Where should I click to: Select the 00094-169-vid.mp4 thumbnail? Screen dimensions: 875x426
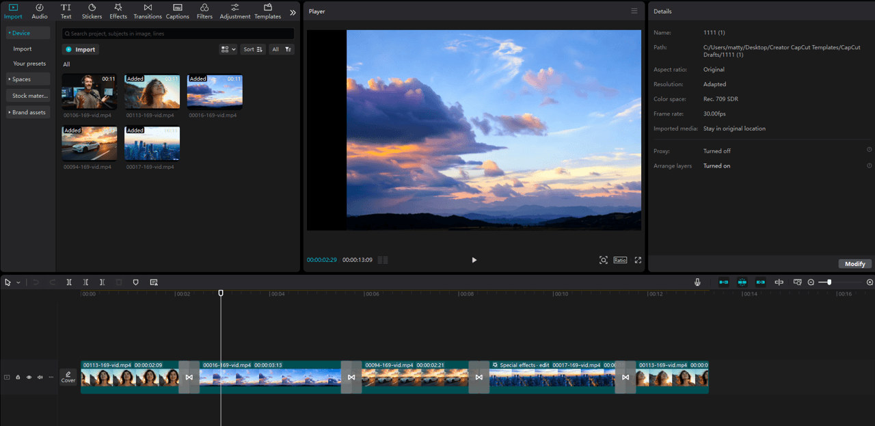point(89,144)
